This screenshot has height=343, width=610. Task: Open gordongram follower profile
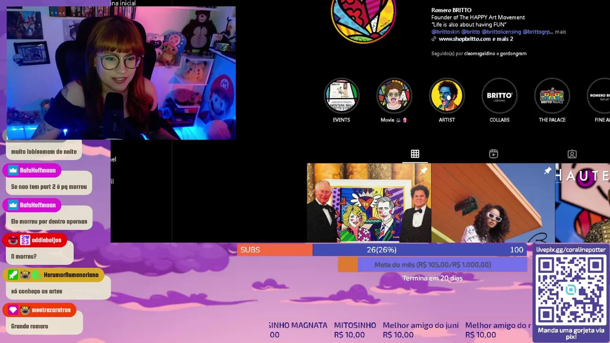(x=514, y=54)
